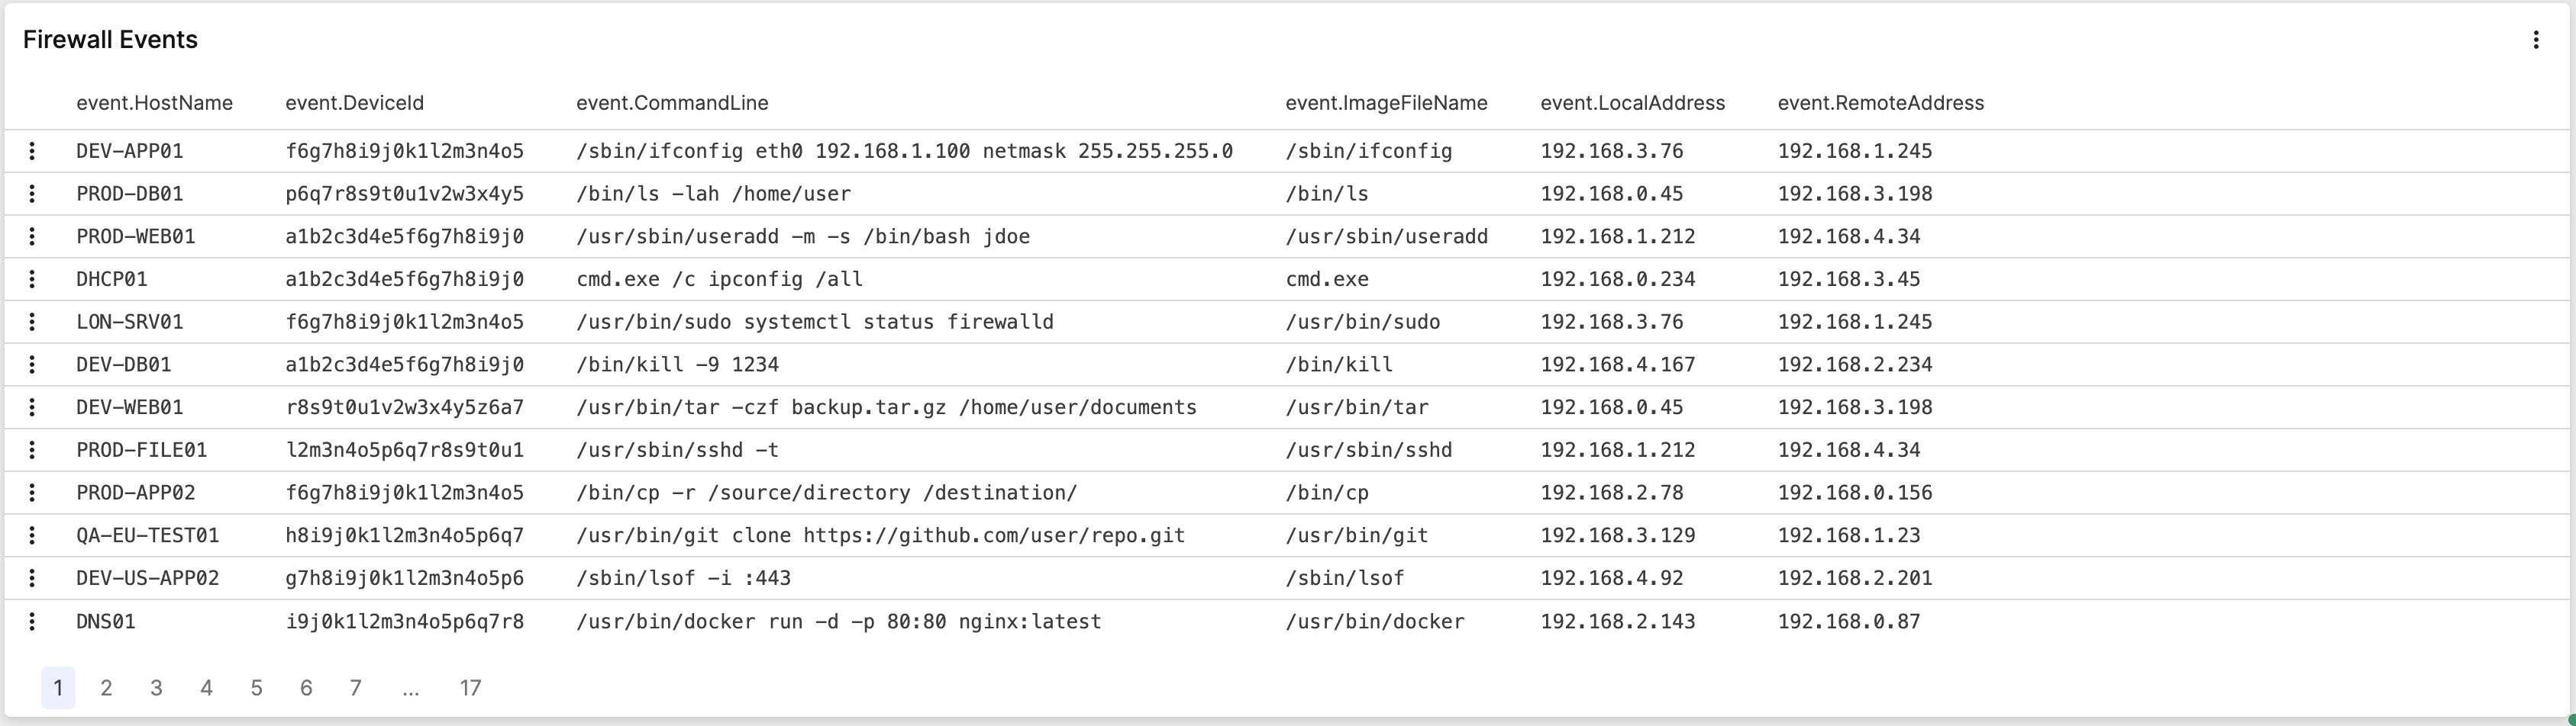Open the kebab menu on the PROD-APP02 row
The height and width of the screenshot is (726, 2576).
tap(33, 493)
